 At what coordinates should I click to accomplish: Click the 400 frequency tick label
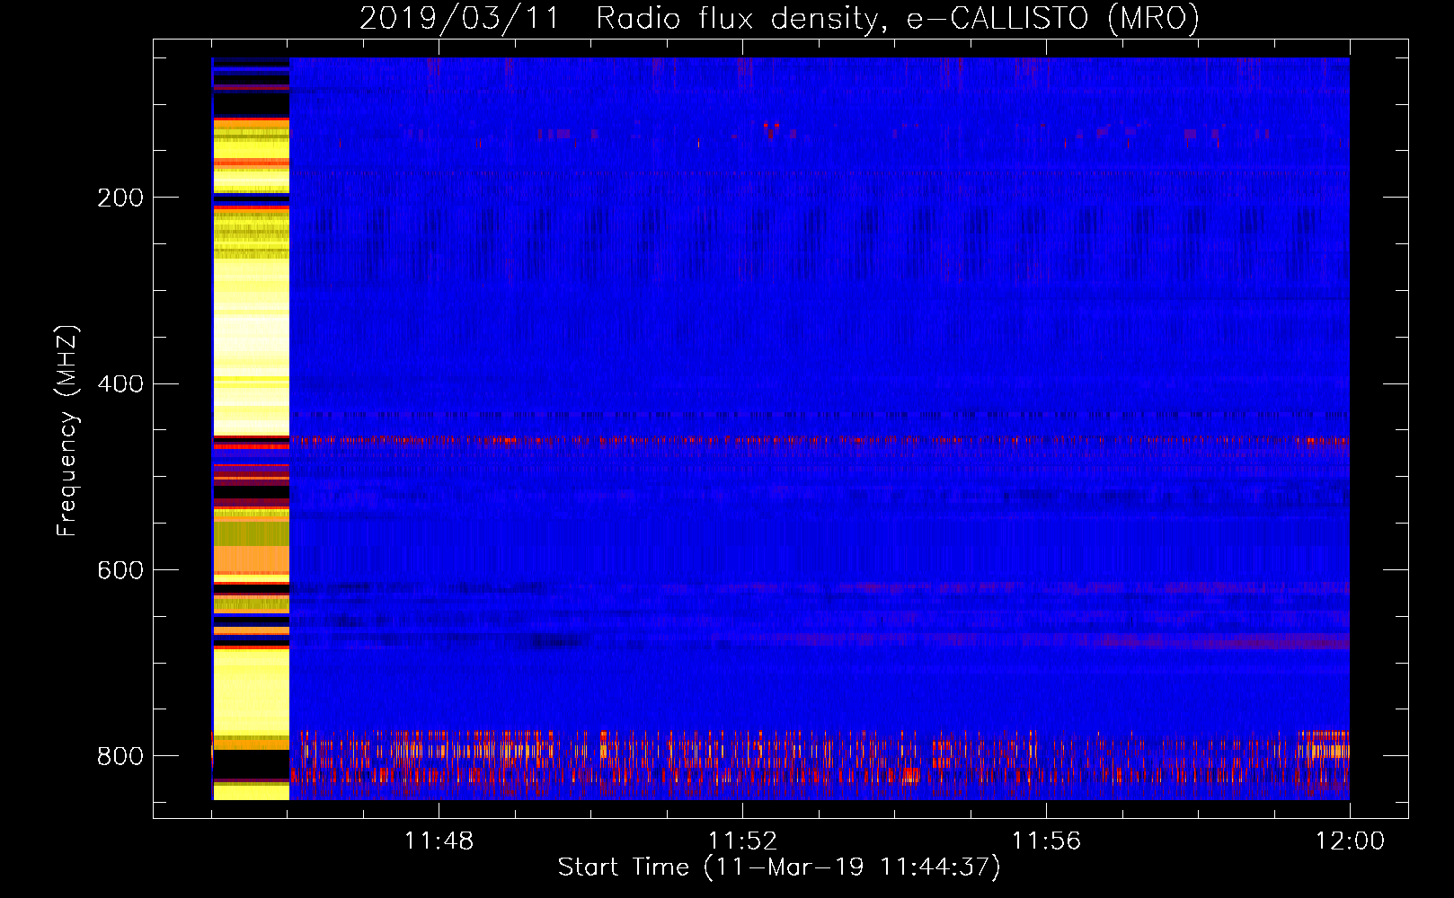click(x=120, y=384)
